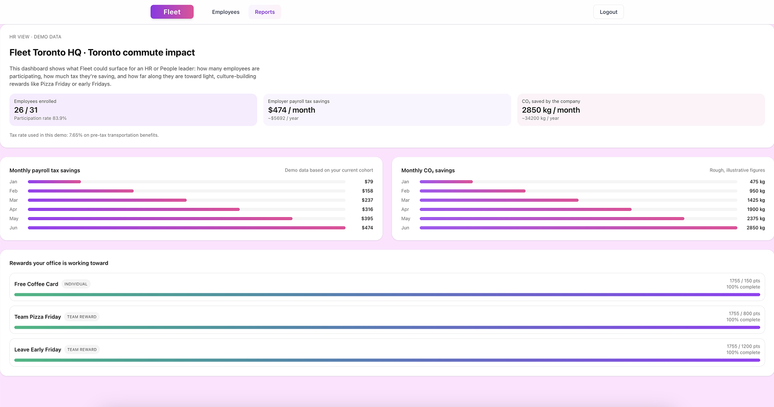Click the Fleet logo button
The height and width of the screenshot is (407, 774).
point(172,12)
